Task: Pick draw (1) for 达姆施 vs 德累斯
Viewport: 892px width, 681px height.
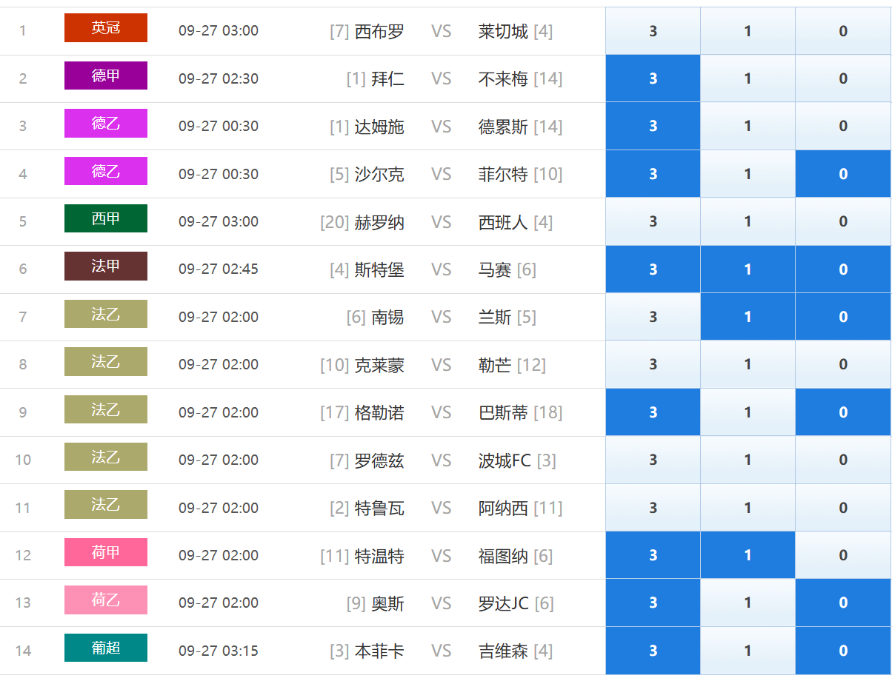Action: tap(748, 127)
